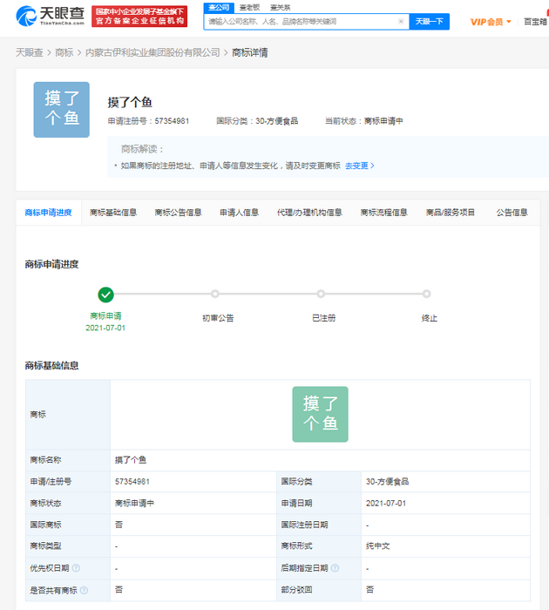Switch to the 查关系 search tab
Viewport: 549px width, 610px height.
tap(280, 7)
